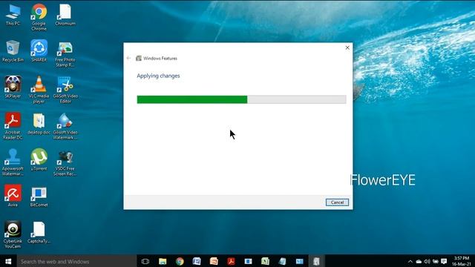Open the taskbar clock and date
Viewport: 475px width, 267px height.
[x=462, y=261]
